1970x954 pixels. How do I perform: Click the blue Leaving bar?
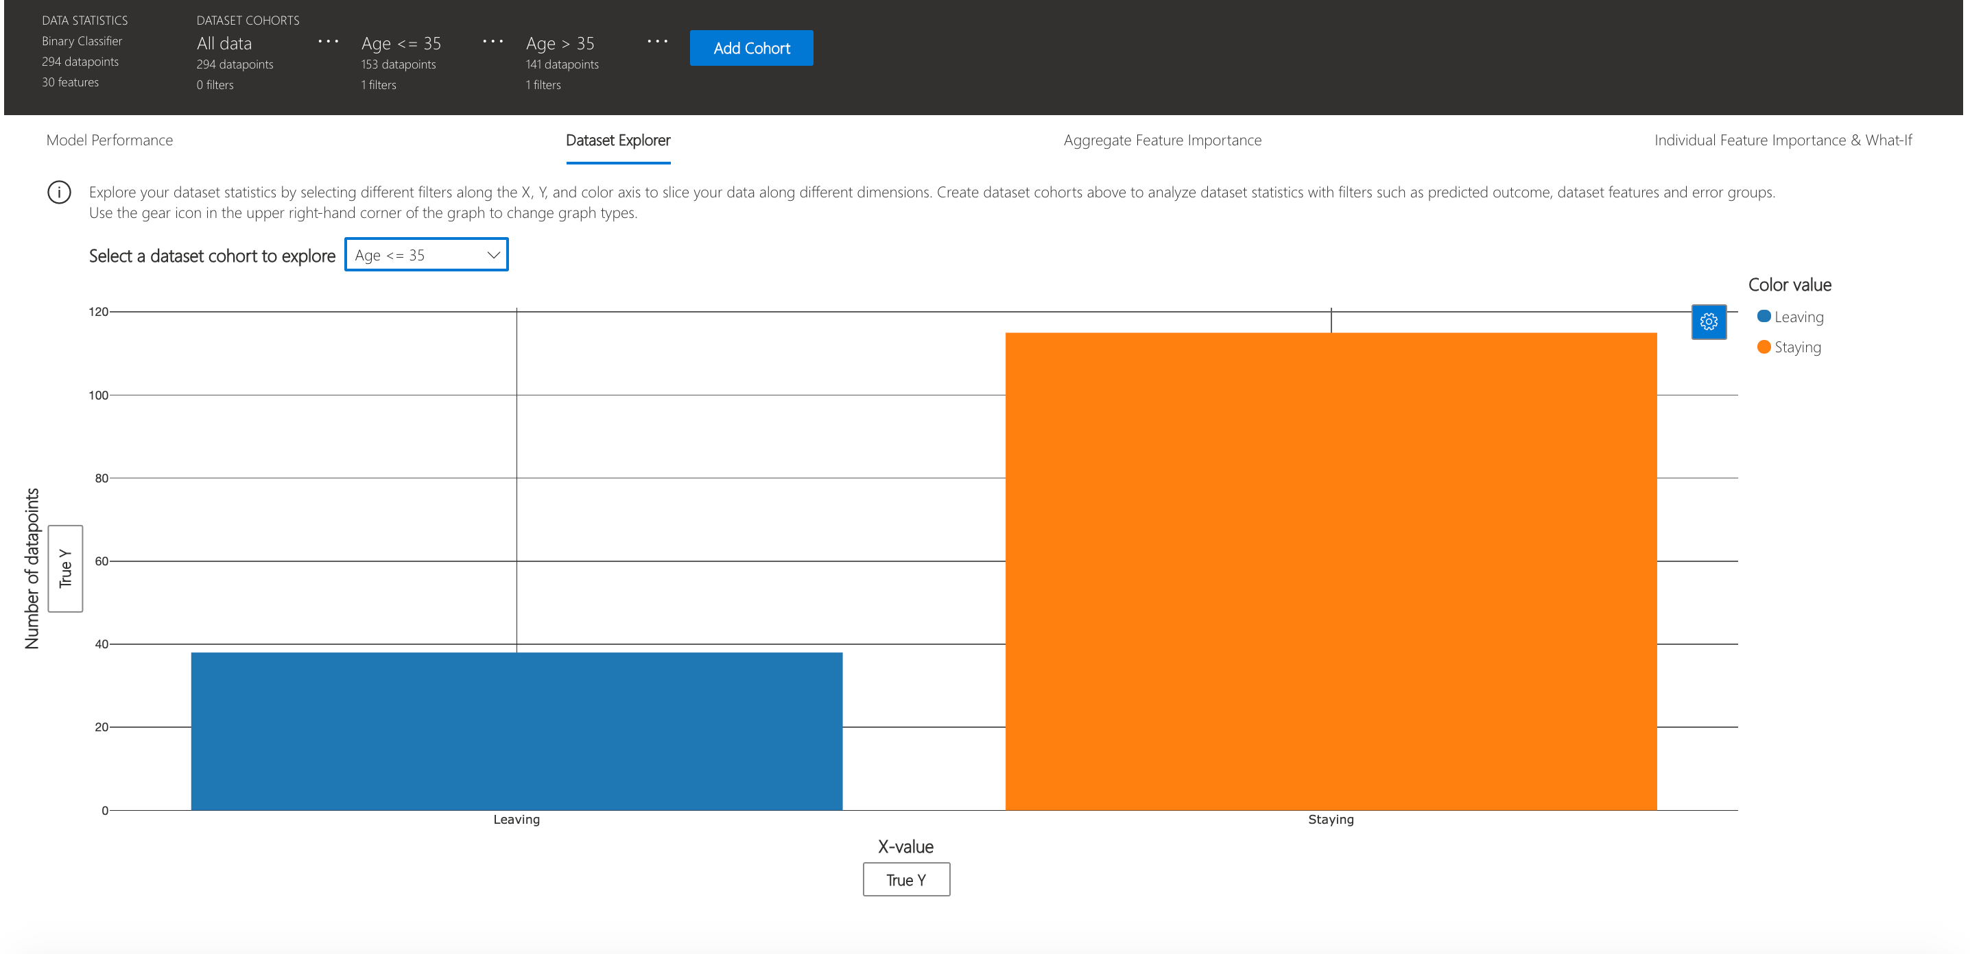(x=517, y=731)
